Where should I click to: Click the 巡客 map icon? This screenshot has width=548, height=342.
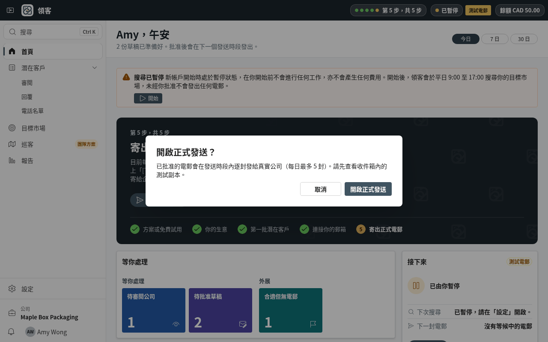click(12, 144)
